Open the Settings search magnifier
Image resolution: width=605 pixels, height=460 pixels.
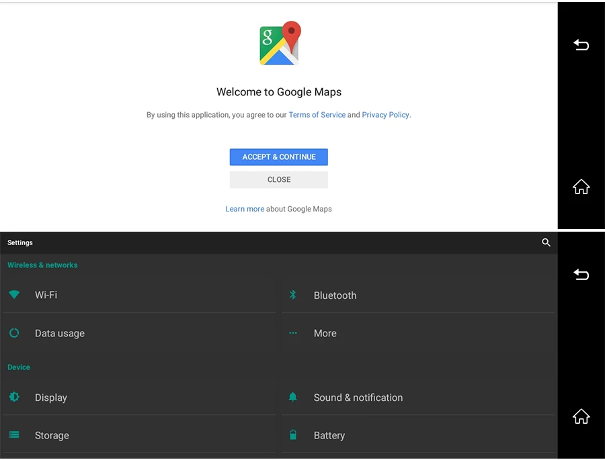pyautogui.click(x=546, y=242)
